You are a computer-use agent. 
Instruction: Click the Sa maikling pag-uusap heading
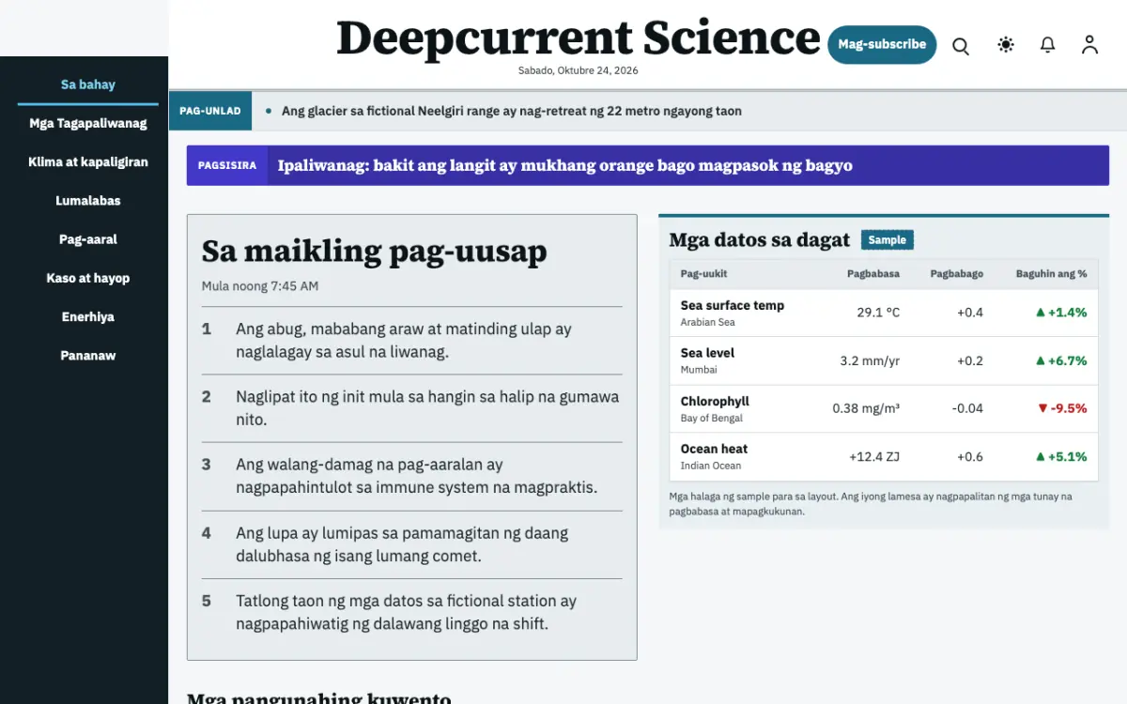point(375,252)
